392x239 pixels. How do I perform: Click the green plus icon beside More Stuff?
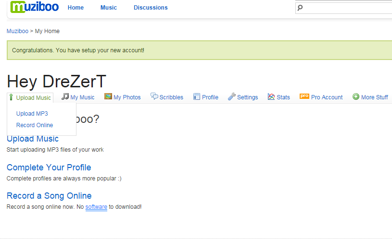[356, 96]
